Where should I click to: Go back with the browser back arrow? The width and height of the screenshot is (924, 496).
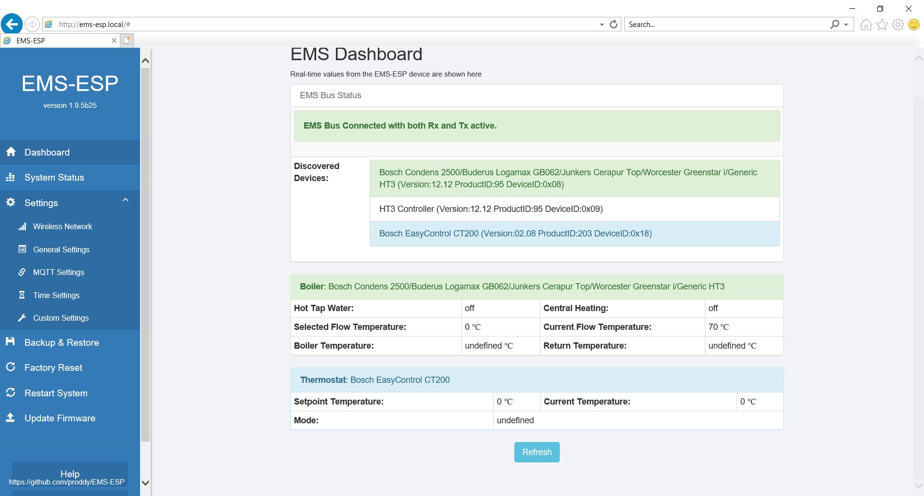point(12,24)
